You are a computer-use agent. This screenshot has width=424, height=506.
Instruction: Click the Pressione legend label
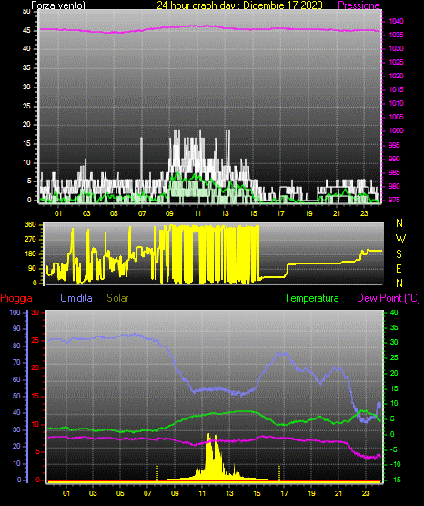coord(358,5)
